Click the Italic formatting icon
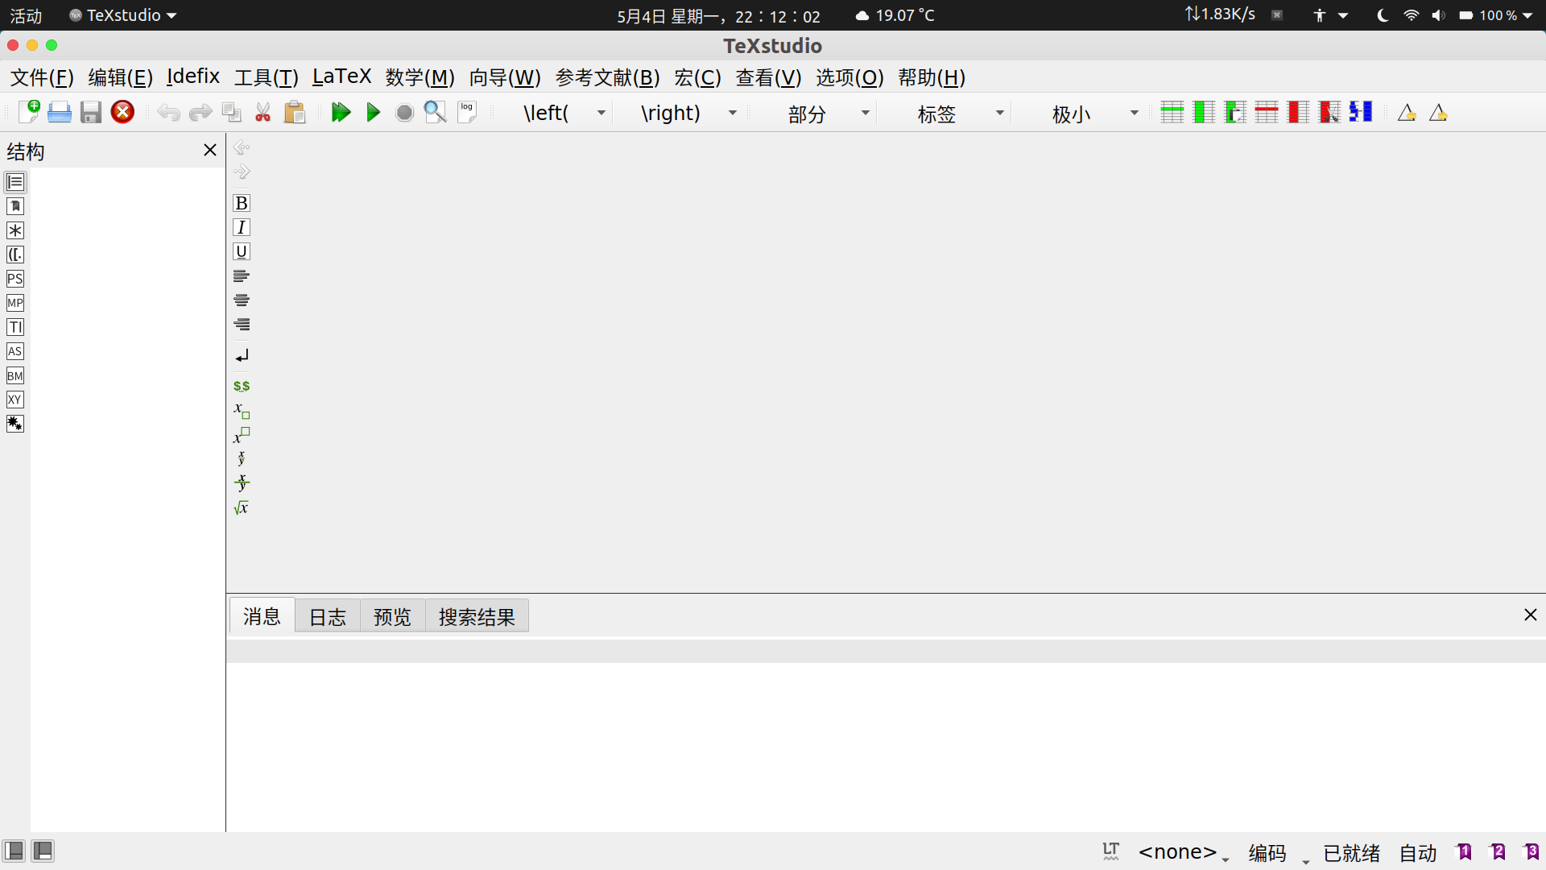The width and height of the screenshot is (1546, 870). tap(242, 227)
